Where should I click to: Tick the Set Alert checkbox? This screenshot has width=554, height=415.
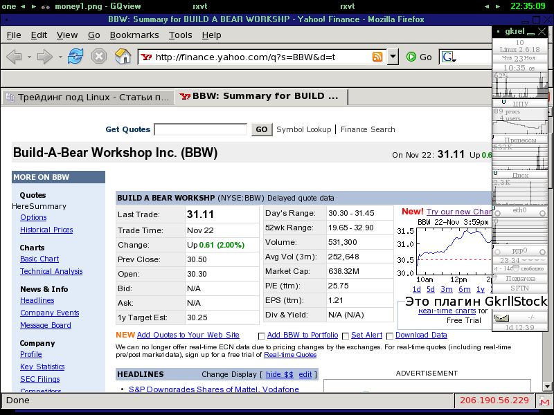click(346, 335)
